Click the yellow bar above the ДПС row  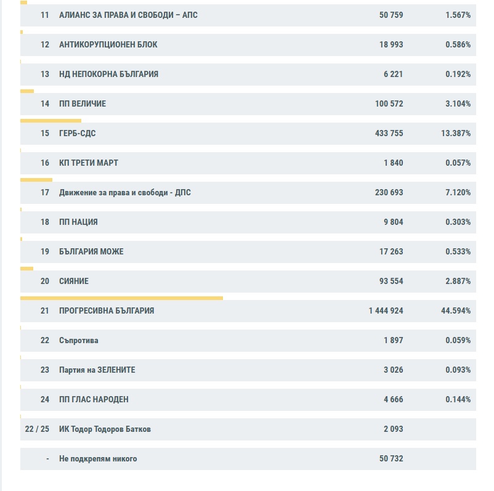point(36,180)
